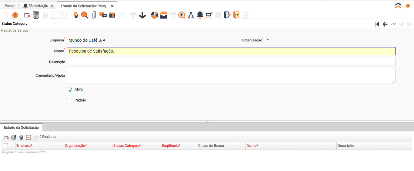Screen dimensions: 414x171
Task: Collapse the header using the double chevron
Action: click(x=398, y=5)
